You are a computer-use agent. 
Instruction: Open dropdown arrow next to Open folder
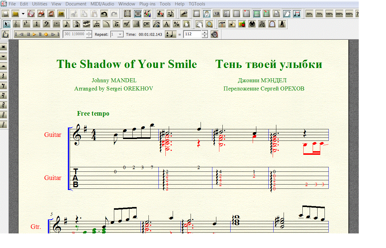click(23, 14)
